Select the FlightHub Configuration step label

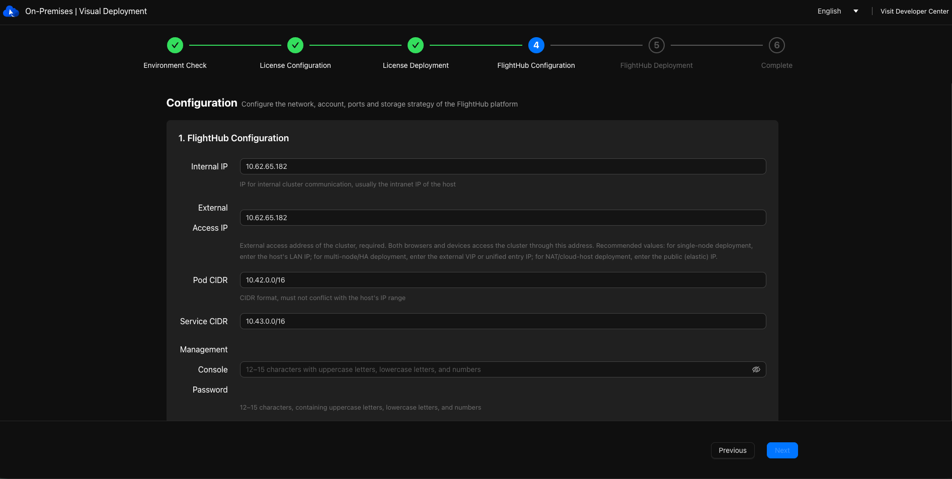pyautogui.click(x=536, y=65)
